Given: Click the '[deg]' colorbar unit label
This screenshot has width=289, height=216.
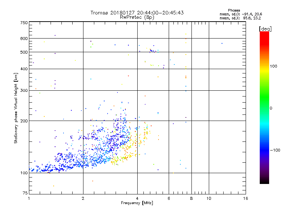Looking at the screenshot, I should 265,29.
